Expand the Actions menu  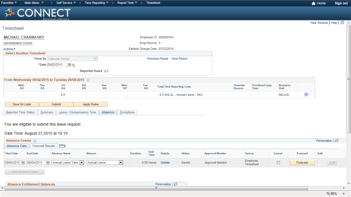(9, 49)
